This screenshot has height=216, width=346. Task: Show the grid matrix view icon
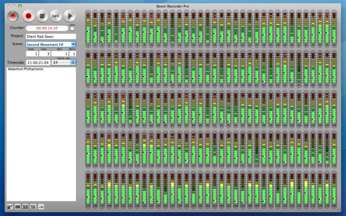[33, 207]
